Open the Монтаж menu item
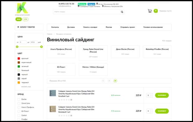Screen dimensions: 193x122 tap(109, 27)
